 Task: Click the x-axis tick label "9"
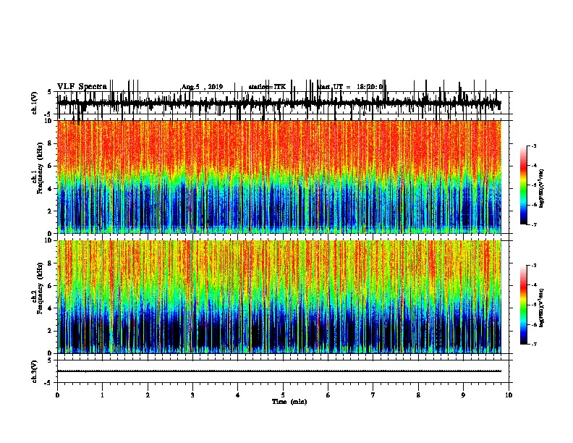[x=463, y=395]
